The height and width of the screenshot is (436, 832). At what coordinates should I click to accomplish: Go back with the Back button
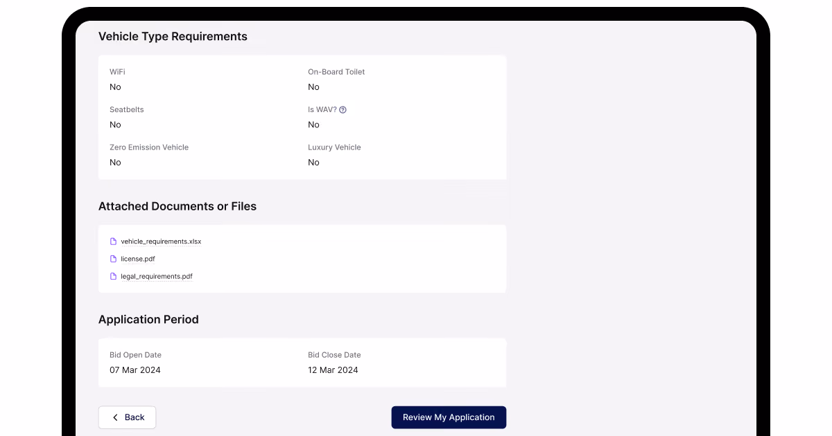click(127, 417)
